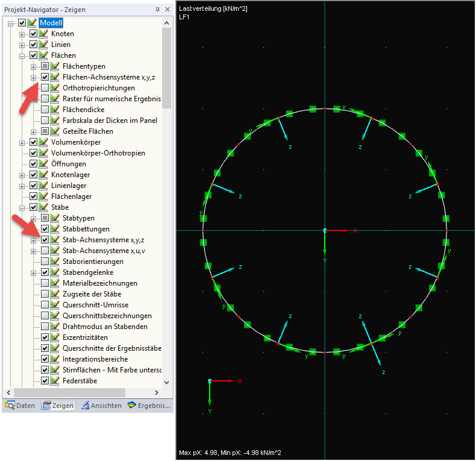
Task: Click the display icon beside Staborientierungen
Action: 55,261
